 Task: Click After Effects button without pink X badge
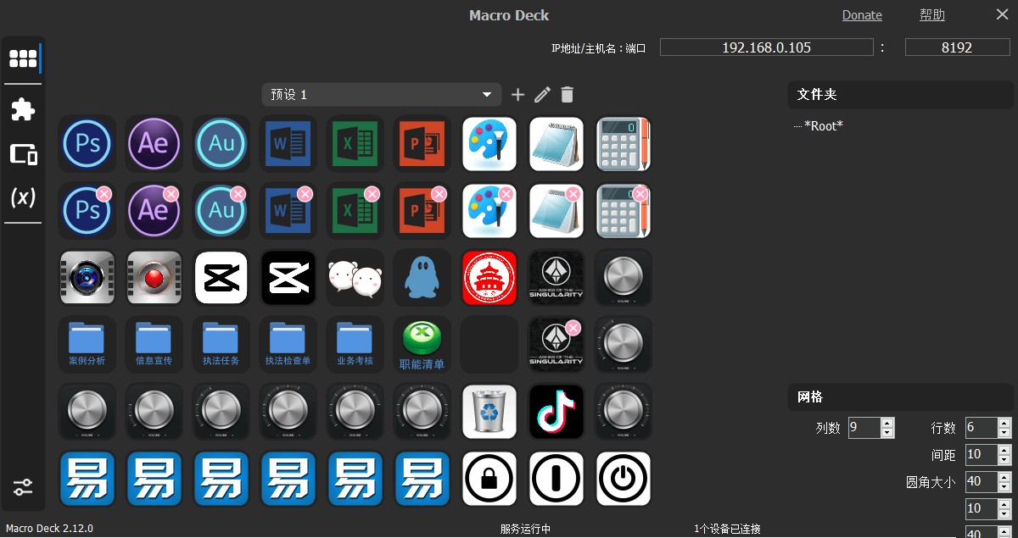pyautogui.click(x=154, y=143)
